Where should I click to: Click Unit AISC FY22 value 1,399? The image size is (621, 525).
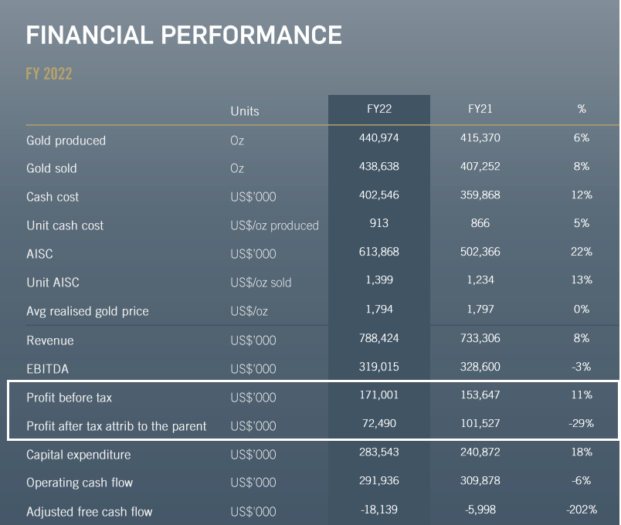pos(379,280)
